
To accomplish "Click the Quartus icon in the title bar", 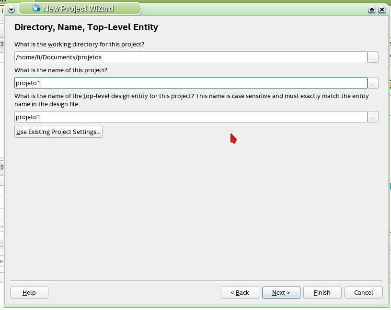I will pyautogui.click(x=36, y=8).
